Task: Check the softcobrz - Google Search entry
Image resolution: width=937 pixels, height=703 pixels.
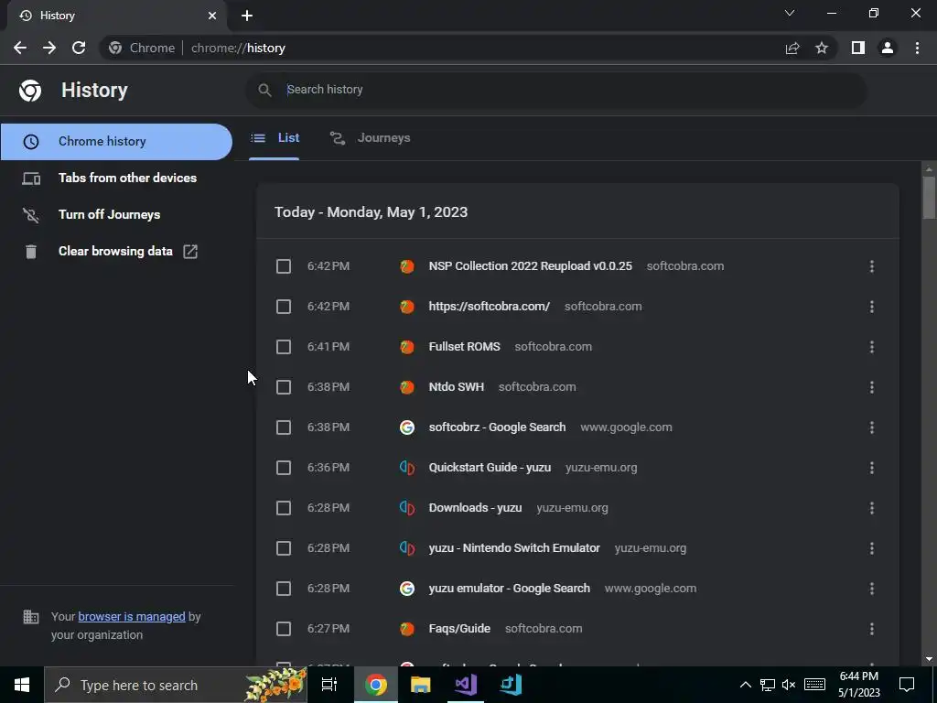Action: (284, 427)
